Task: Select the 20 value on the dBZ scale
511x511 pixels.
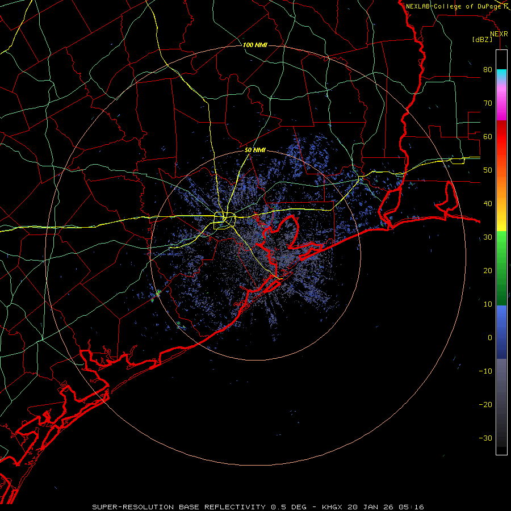Action: pos(488,271)
